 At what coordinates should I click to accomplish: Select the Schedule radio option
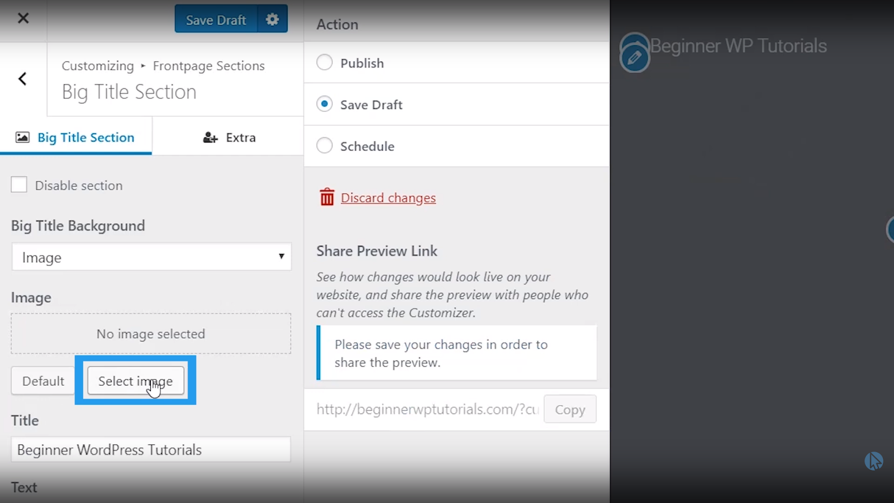325,146
